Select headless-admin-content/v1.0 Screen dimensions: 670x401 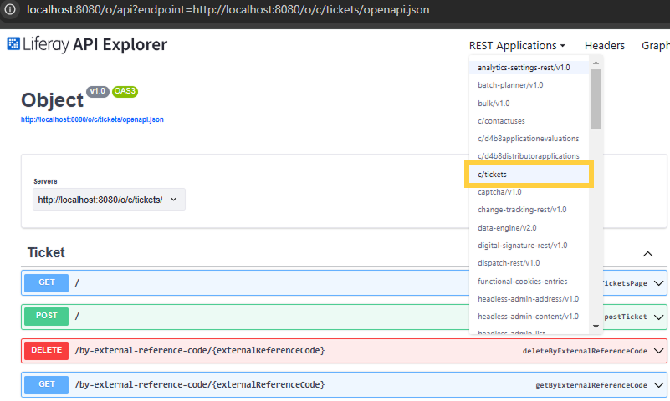coord(529,317)
